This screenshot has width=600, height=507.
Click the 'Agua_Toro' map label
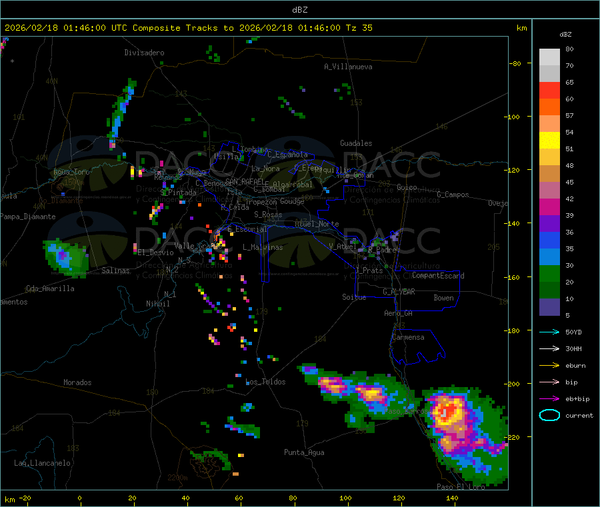click(x=71, y=172)
